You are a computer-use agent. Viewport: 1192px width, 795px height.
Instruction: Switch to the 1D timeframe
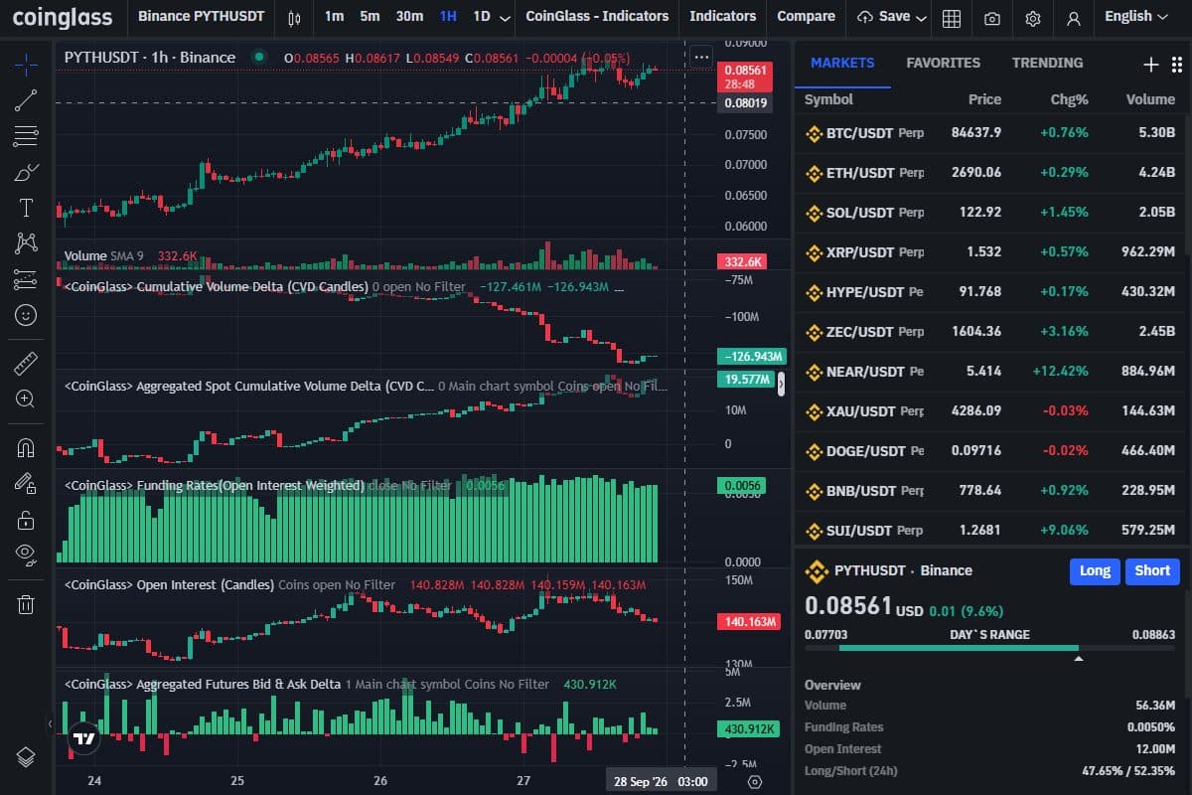coord(482,16)
